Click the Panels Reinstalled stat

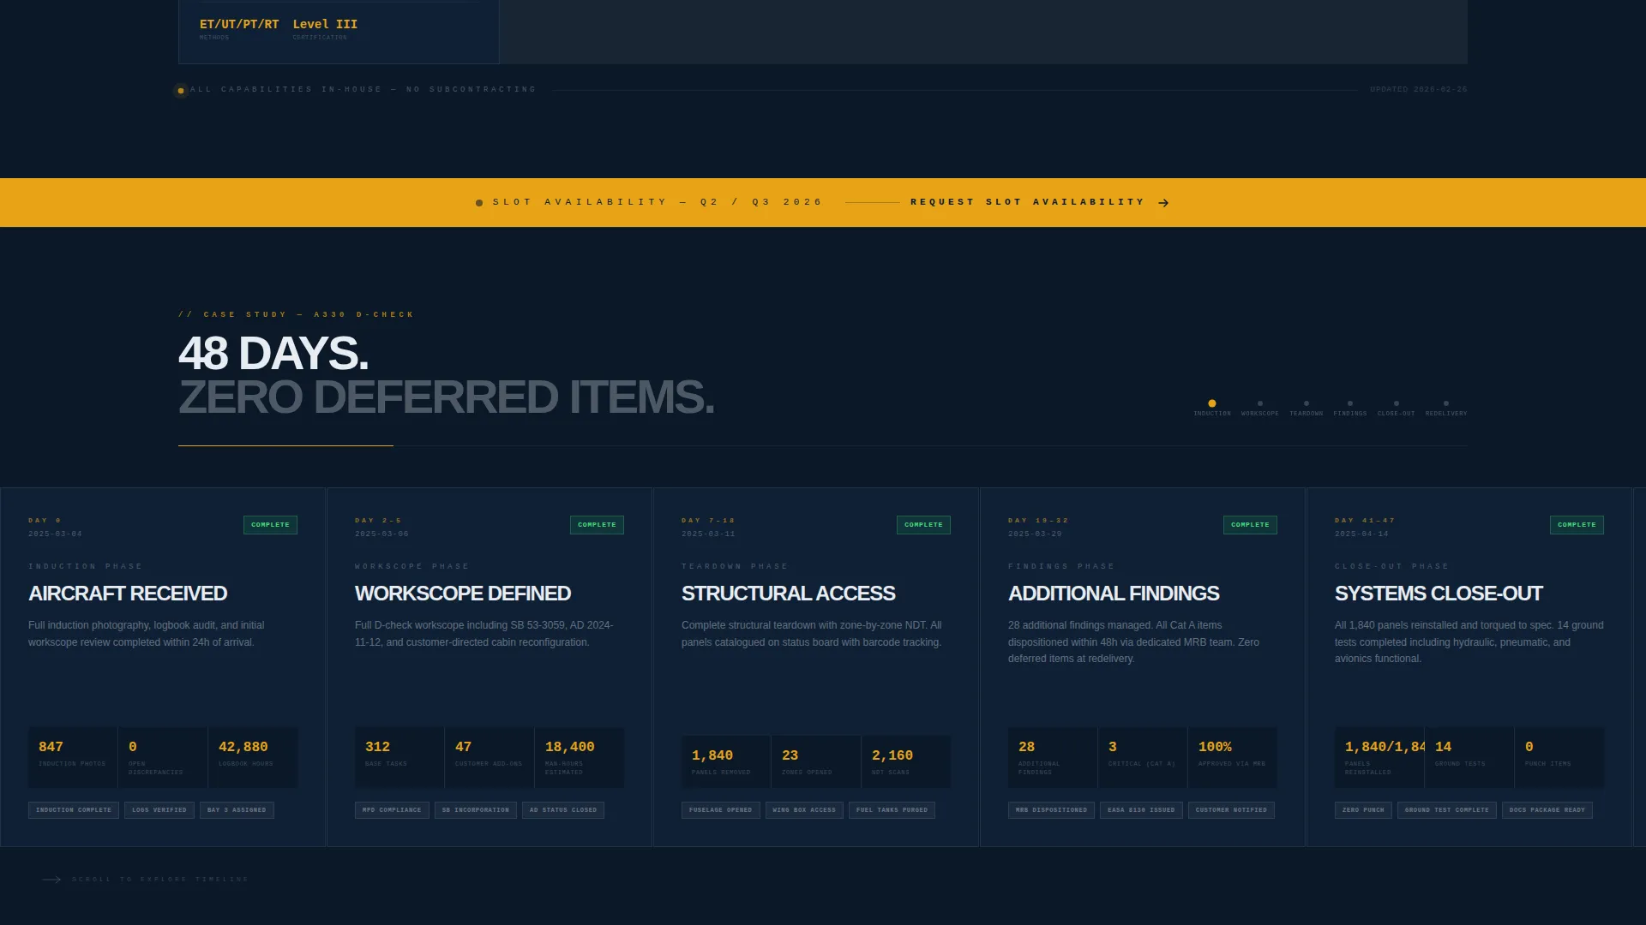pyautogui.click(x=1379, y=757)
